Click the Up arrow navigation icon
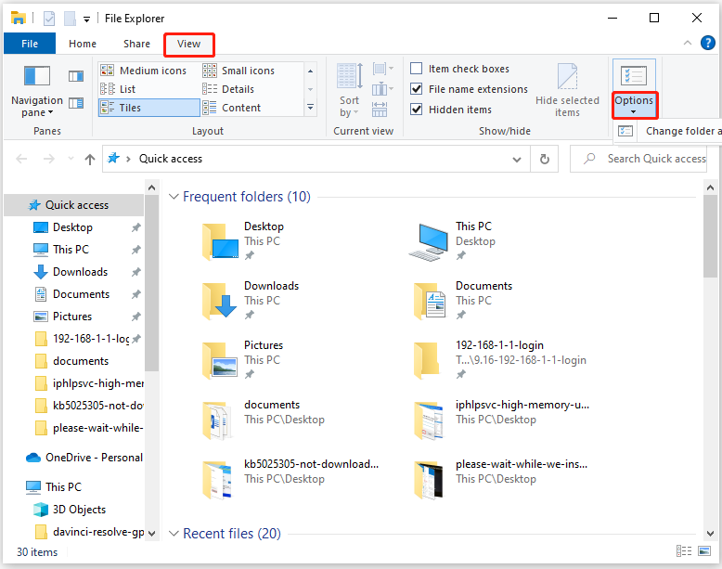This screenshot has width=722, height=569. (90, 160)
